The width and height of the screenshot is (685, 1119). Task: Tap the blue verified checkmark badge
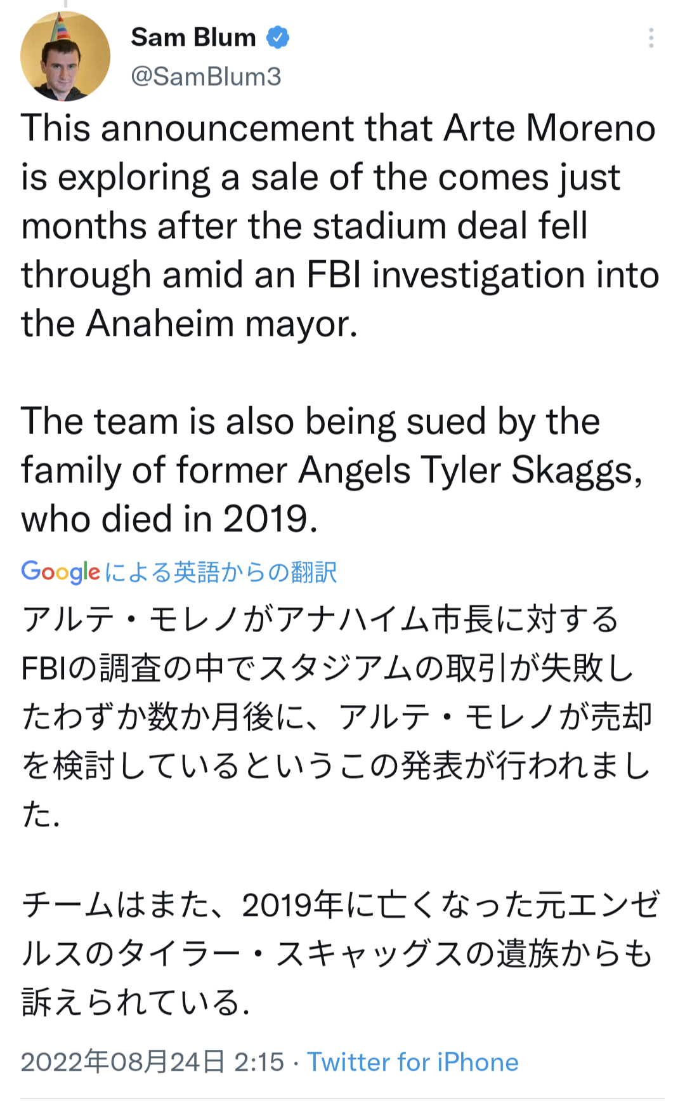click(x=277, y=37)
